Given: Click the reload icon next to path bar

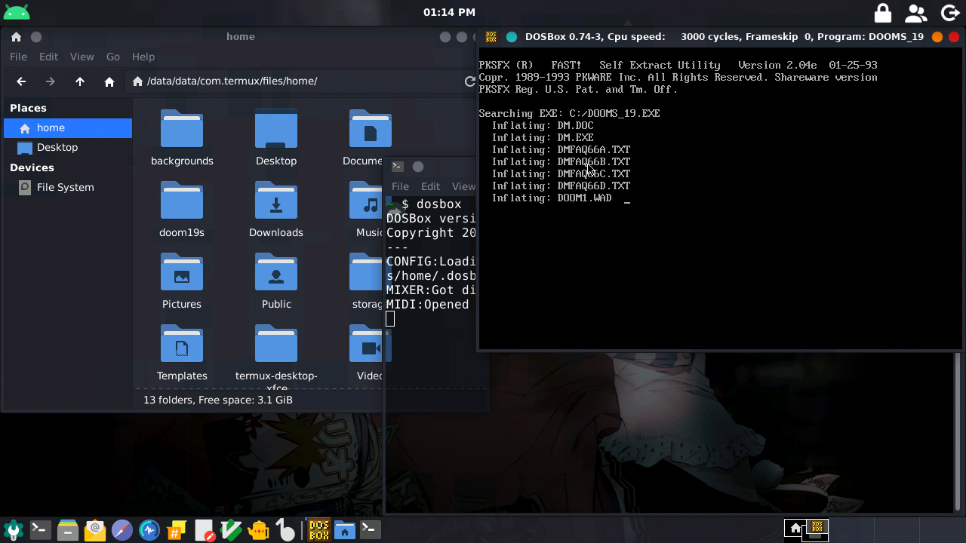Looking at the screenshot, I should [469, 81].
